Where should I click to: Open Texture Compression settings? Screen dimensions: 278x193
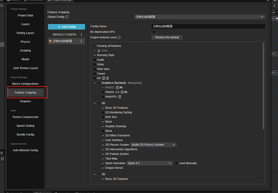pyautogui.click(x=25, y=117)
